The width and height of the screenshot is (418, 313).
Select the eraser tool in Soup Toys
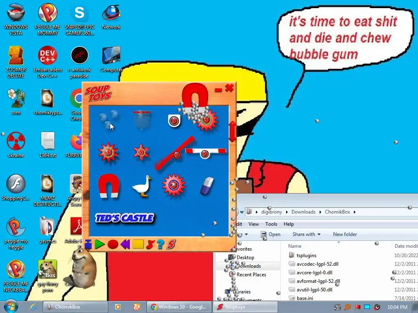pyautogui.click(x=207, y=185)
